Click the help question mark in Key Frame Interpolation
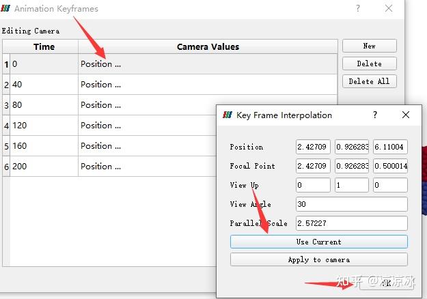Viewport: 427px width, 299px height. pos(374,115)
